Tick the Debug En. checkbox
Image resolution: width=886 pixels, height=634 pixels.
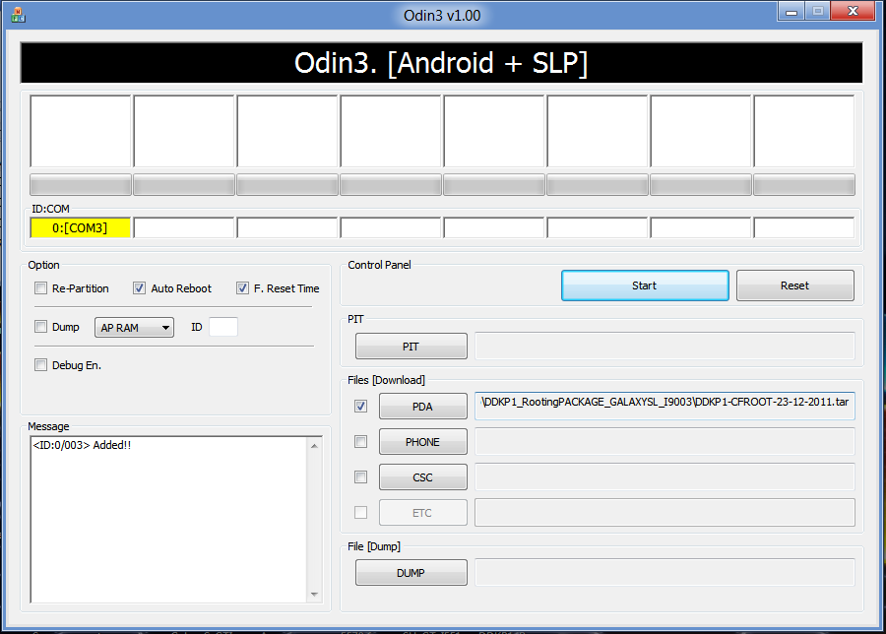tap(40, 365)
